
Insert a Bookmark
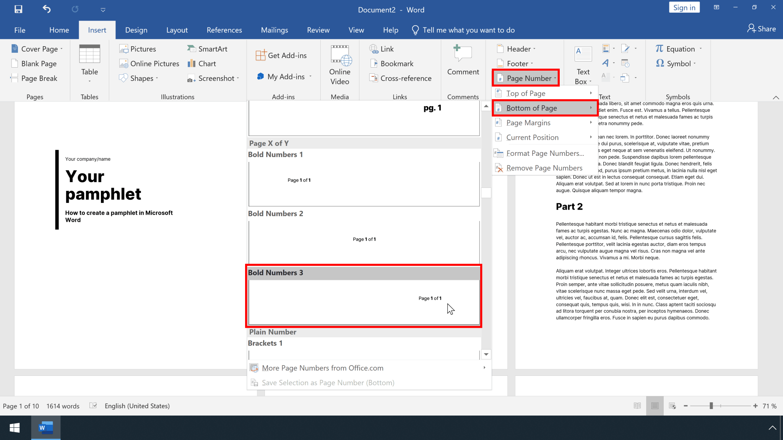coord(396,63)
